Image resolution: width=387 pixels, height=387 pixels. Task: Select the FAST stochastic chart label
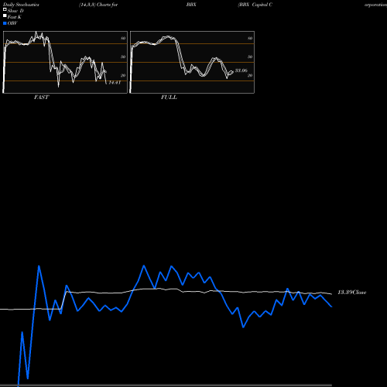[x=41, y=98]
